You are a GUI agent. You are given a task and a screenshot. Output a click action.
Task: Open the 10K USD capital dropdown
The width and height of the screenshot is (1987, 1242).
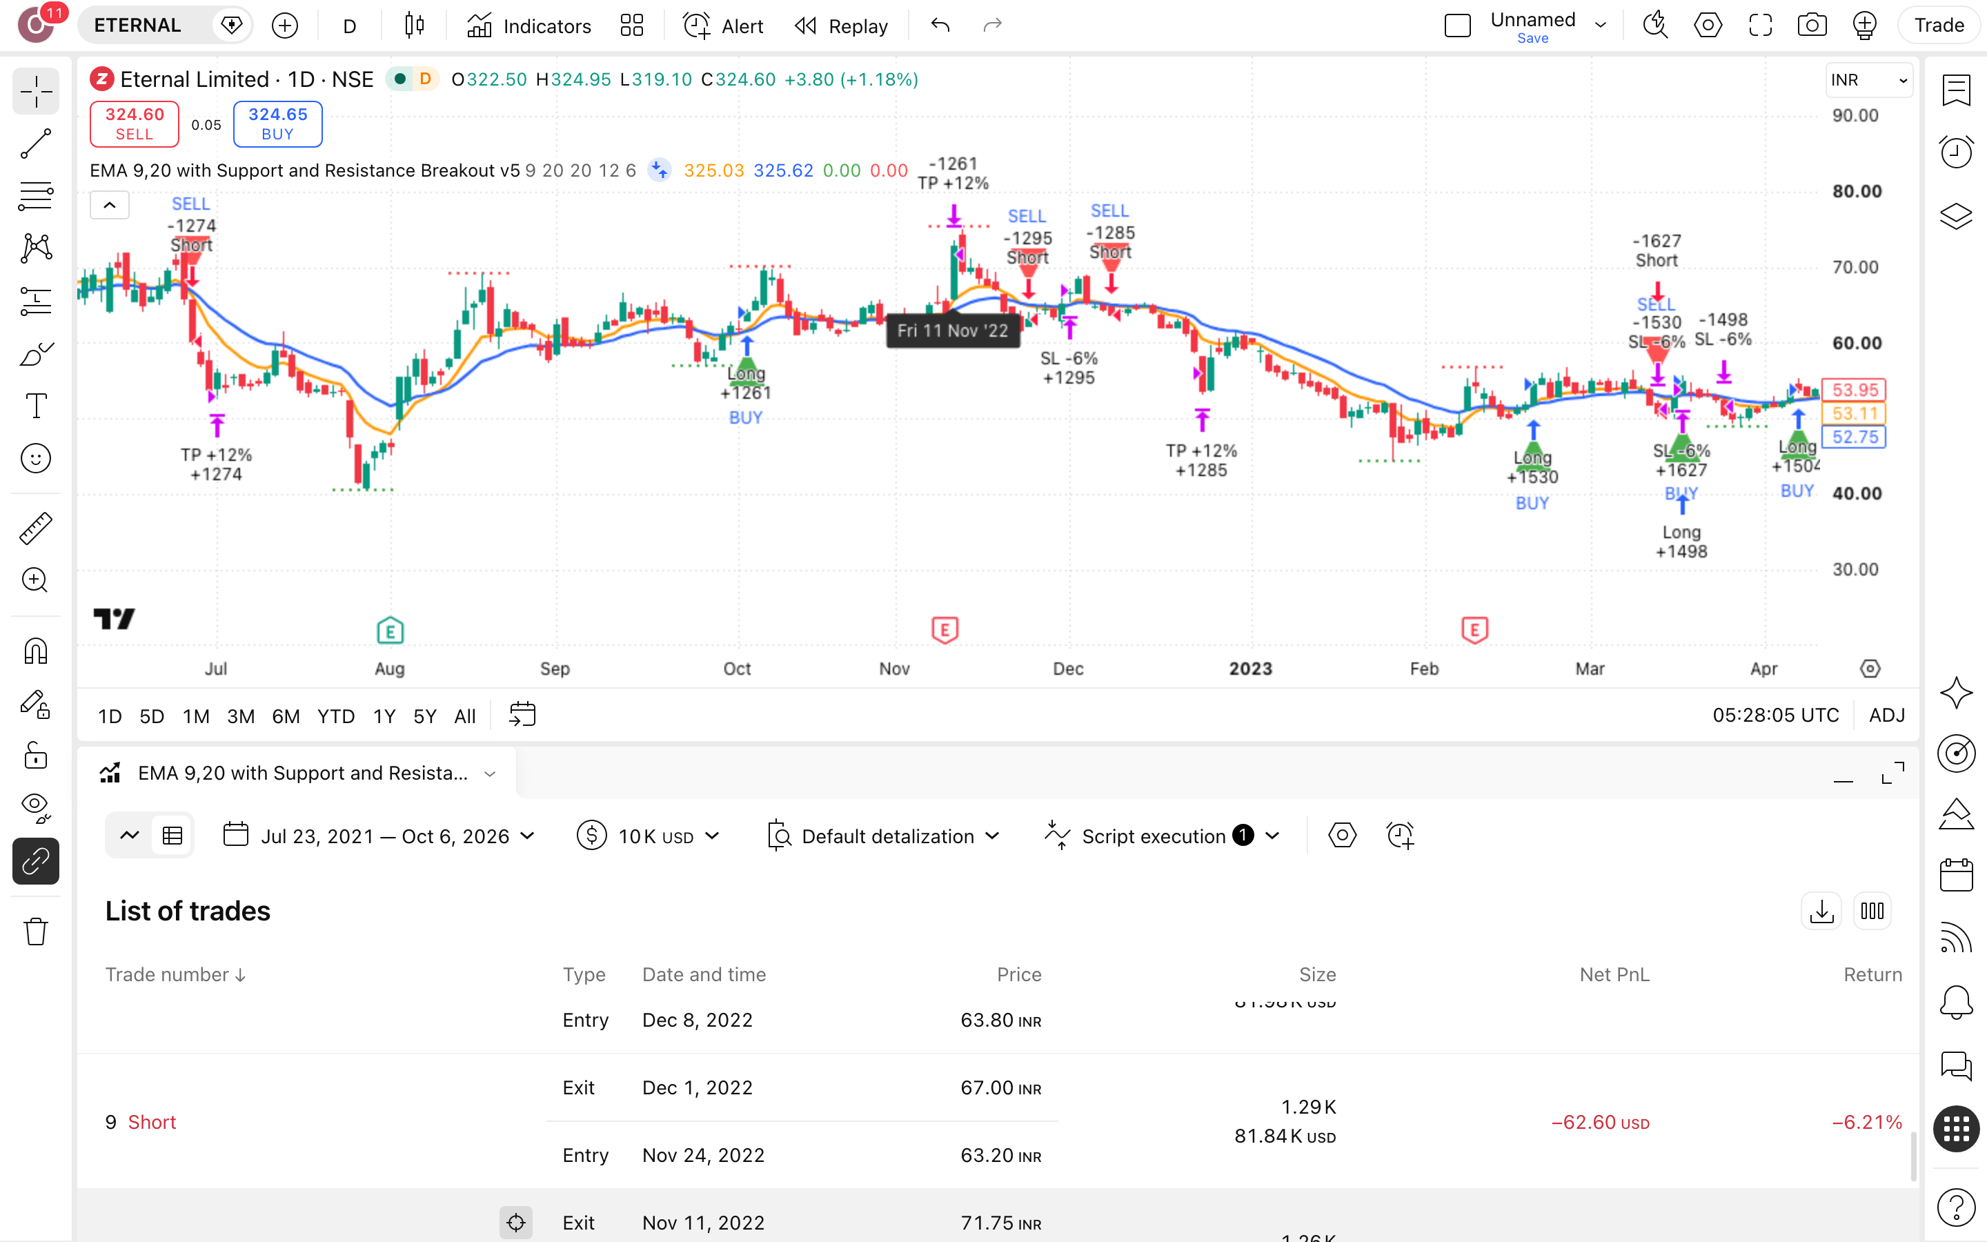pos(648,836)
